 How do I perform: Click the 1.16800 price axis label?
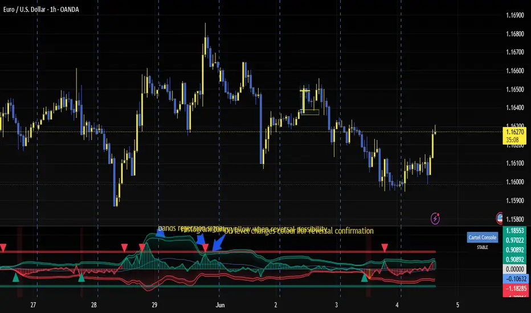(514, 34)
